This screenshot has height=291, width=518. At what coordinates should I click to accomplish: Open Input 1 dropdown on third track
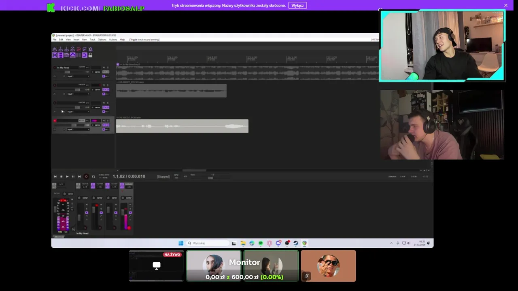(x=78, y=112)
